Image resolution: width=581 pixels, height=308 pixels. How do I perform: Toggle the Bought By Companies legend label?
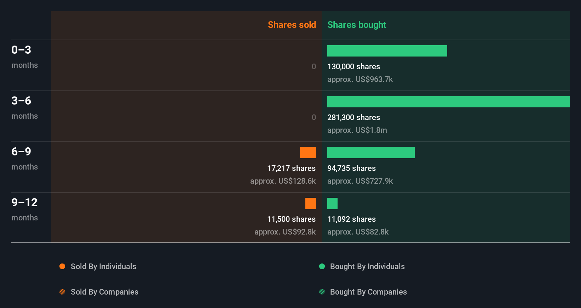tap(368, 292)
